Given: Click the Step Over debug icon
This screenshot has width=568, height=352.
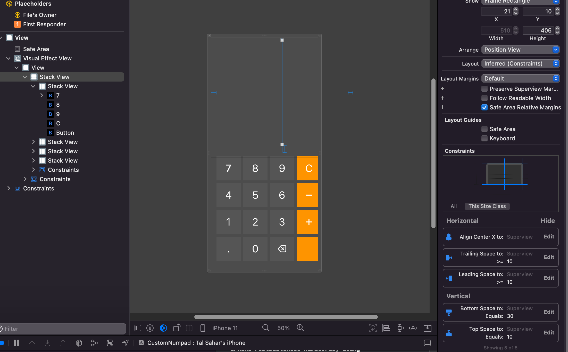Looking at the screenshot, I should tap(32, 343).
